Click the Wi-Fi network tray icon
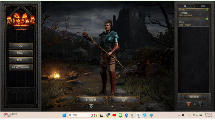This screenshot has width=215, height=121. [x=194, y=115]
